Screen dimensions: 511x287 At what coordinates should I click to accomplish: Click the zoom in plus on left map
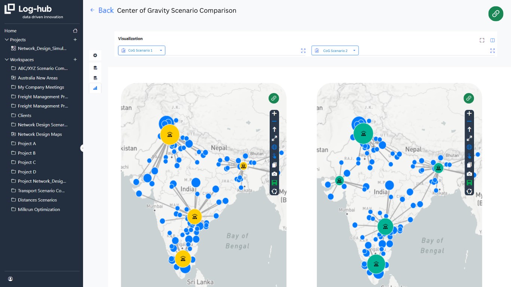274,114
